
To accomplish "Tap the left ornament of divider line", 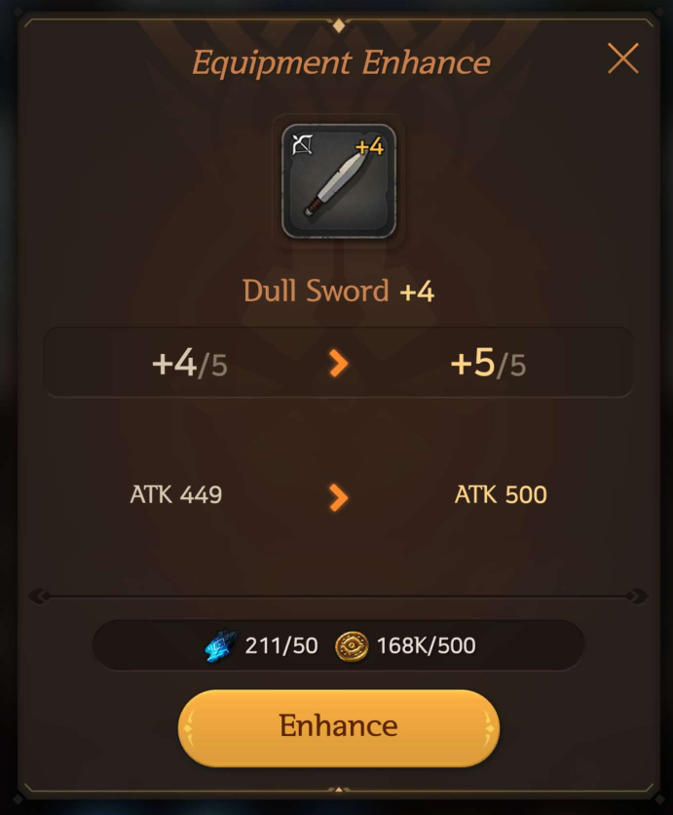I will coord(41,597).
